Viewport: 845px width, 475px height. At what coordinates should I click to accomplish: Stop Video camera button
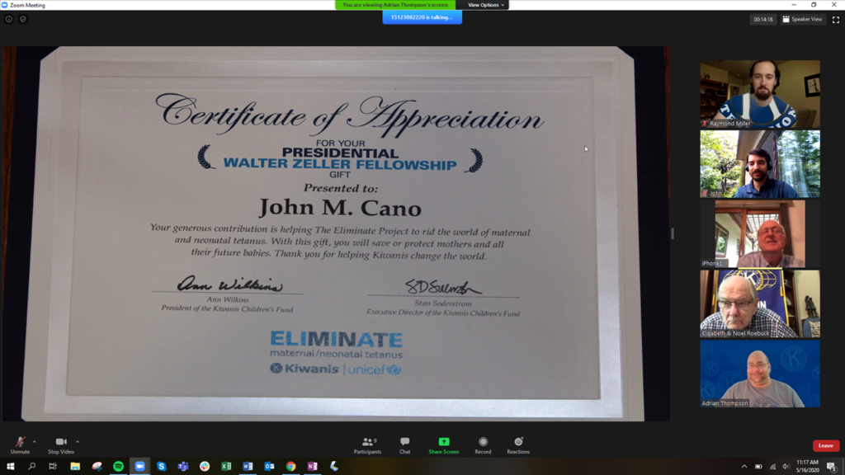click(x=61, y=445)
